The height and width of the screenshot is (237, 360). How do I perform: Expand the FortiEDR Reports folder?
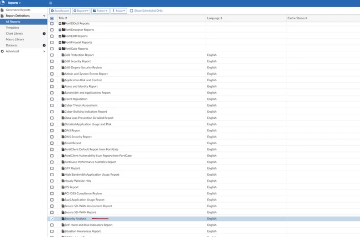coord(60,36)
